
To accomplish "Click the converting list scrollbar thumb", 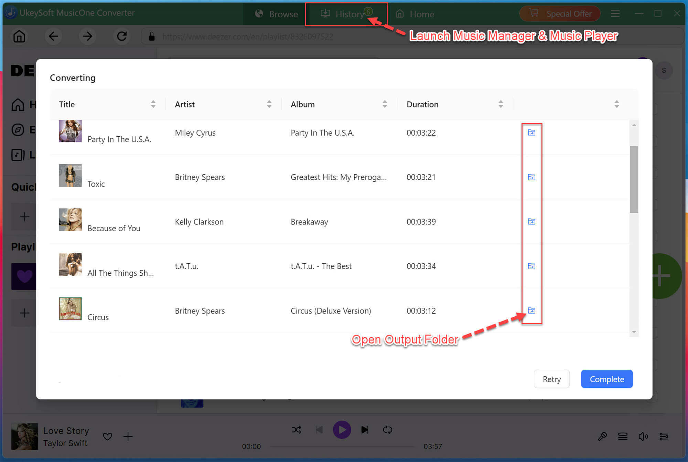I will (x=634, y=179).
